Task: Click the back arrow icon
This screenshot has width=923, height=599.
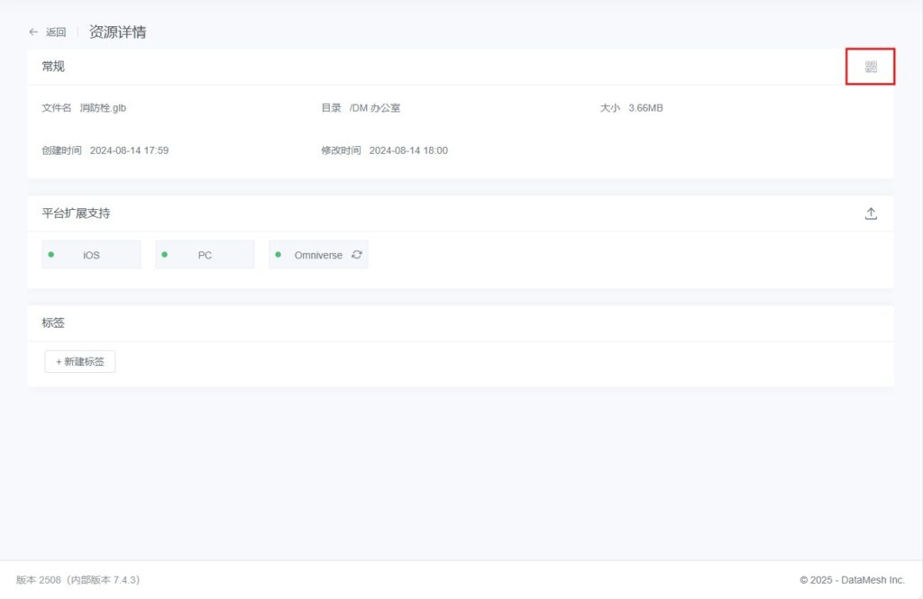Action: (33, 32)
